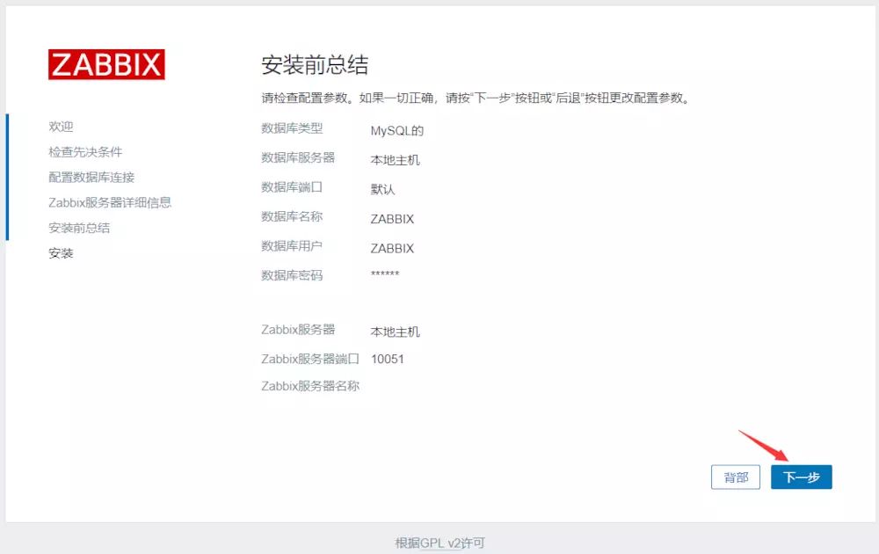879x554 pixels.
Task: Click the 数据库端口 label
Action: tap(292, 187)
